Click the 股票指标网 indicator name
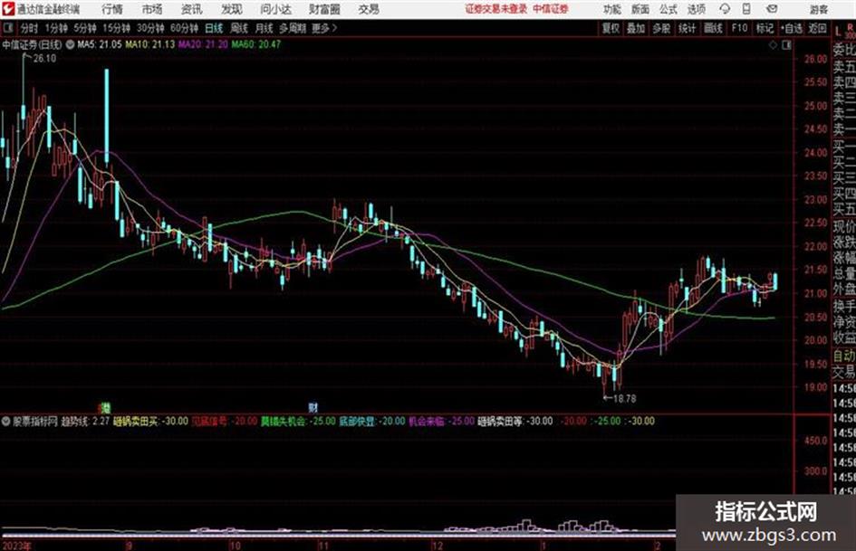856x551 pixels. [x=35, y=421]
